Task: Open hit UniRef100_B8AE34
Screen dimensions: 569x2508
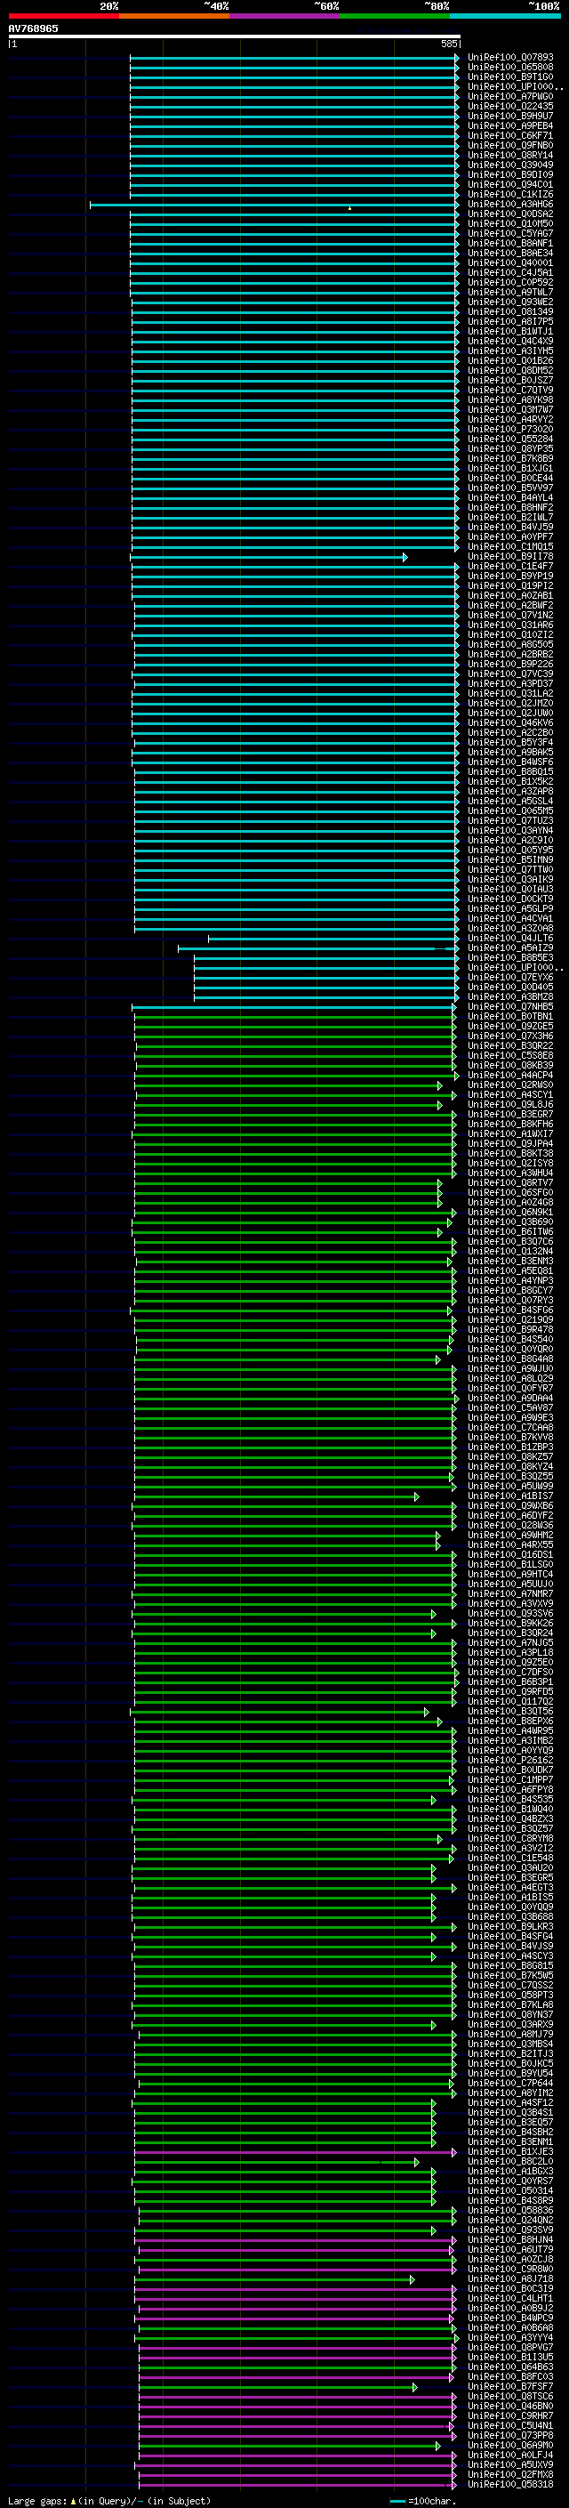Action: tap(510, 254)
